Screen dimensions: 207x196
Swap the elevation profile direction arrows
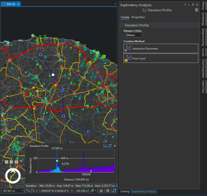click(x=110, y=146)
